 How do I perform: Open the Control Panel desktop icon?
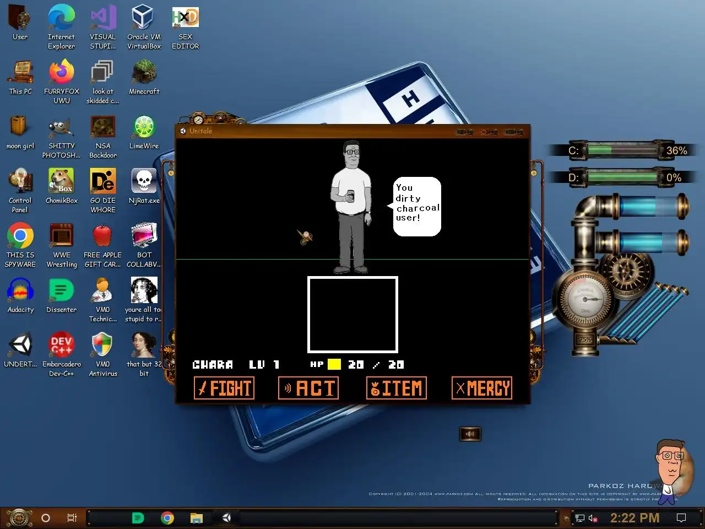(20, 191)
